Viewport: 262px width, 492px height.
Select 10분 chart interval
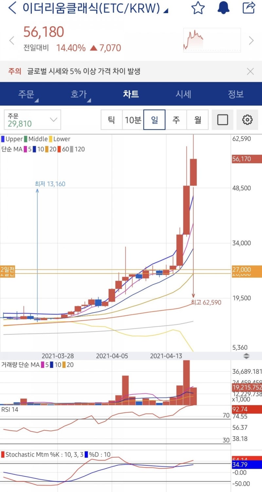point(133,120)
